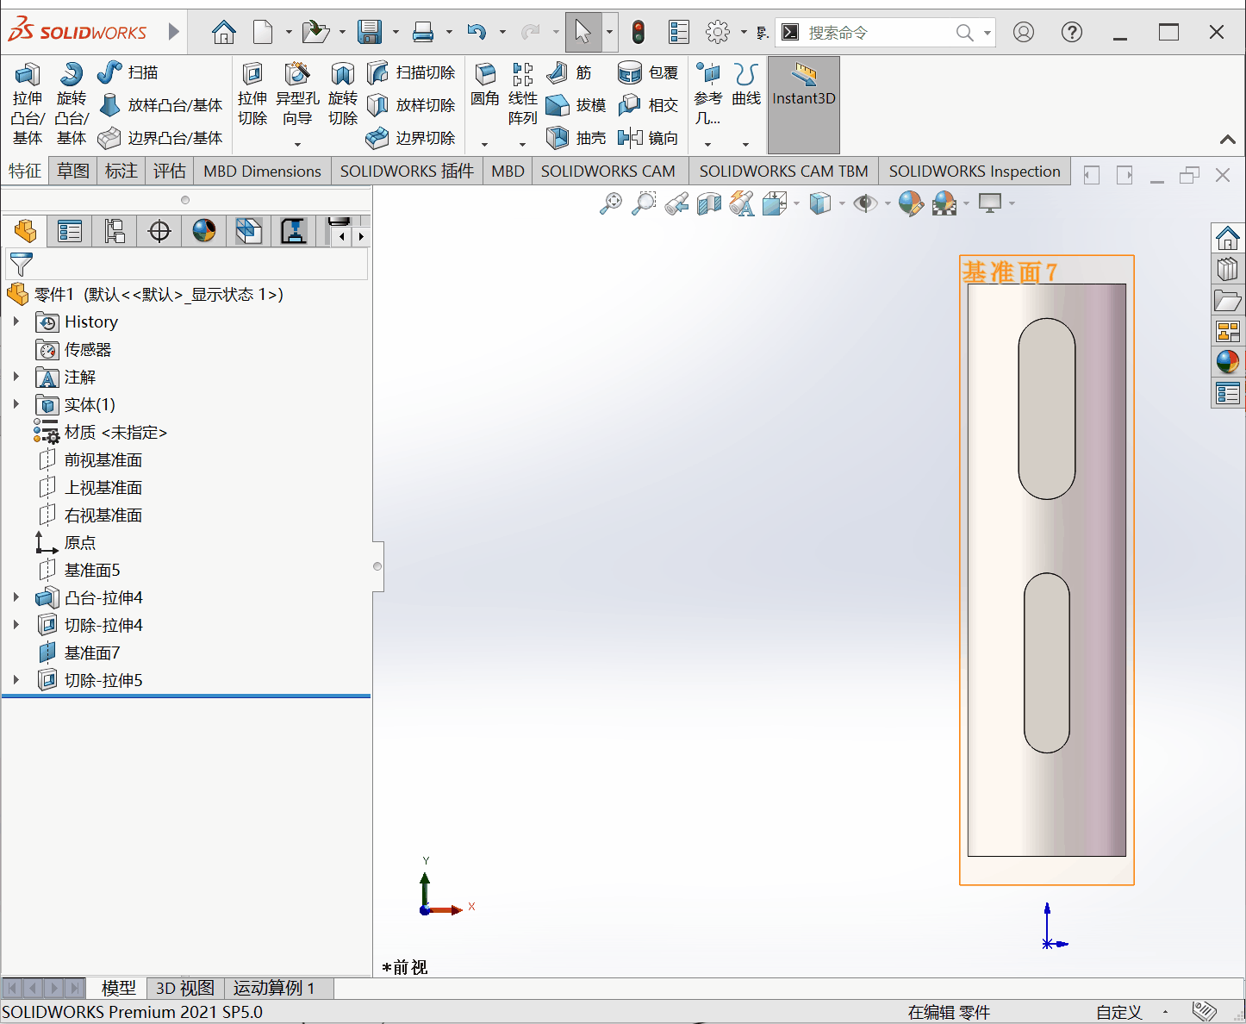
Task: Select the Draft (拔模) tool
Action: tap(576, 105)
